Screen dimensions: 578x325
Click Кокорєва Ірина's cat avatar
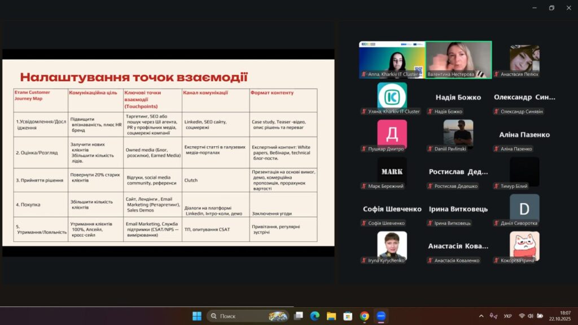pos(524,246)
